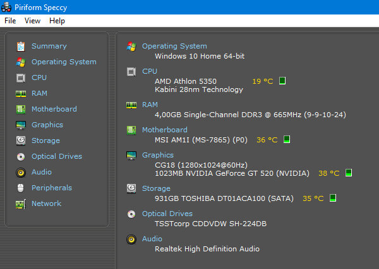Open the Network section in sidebar
Image resolution: width=379 pixels, height=269 pixels.
(46, 203)
